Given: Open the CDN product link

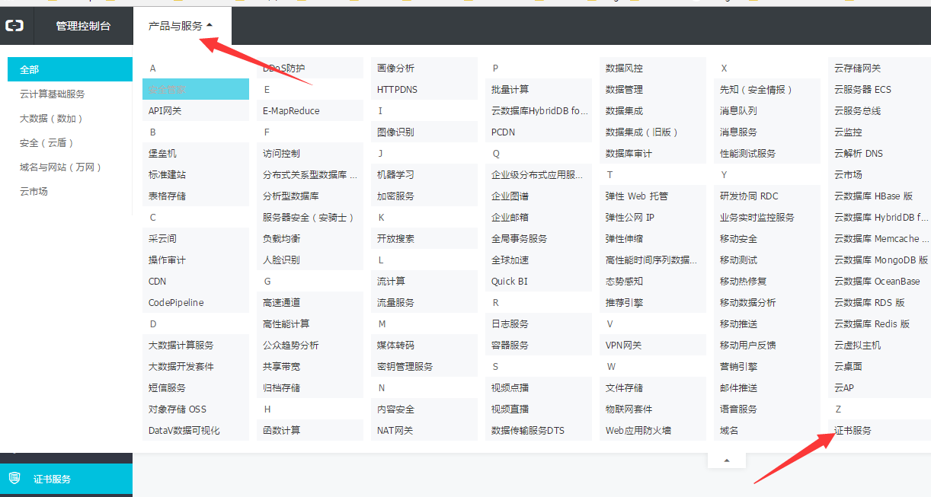Looking at the screenshot, I should click(x=156, y=281).
